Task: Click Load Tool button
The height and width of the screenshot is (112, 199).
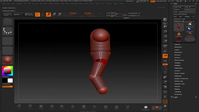Action: click(x=179, y=7)
